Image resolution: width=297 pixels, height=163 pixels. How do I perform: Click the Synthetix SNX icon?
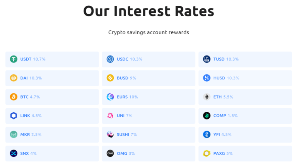[x=14, y=153]
